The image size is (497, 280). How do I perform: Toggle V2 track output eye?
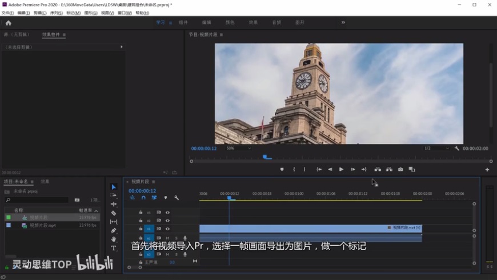167,221
